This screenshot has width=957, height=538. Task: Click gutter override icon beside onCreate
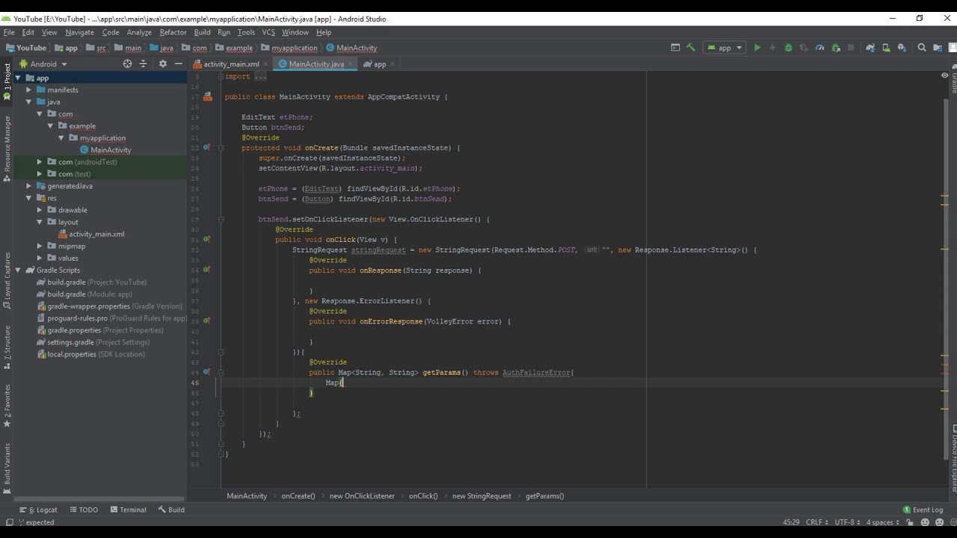tap(207, 148)
